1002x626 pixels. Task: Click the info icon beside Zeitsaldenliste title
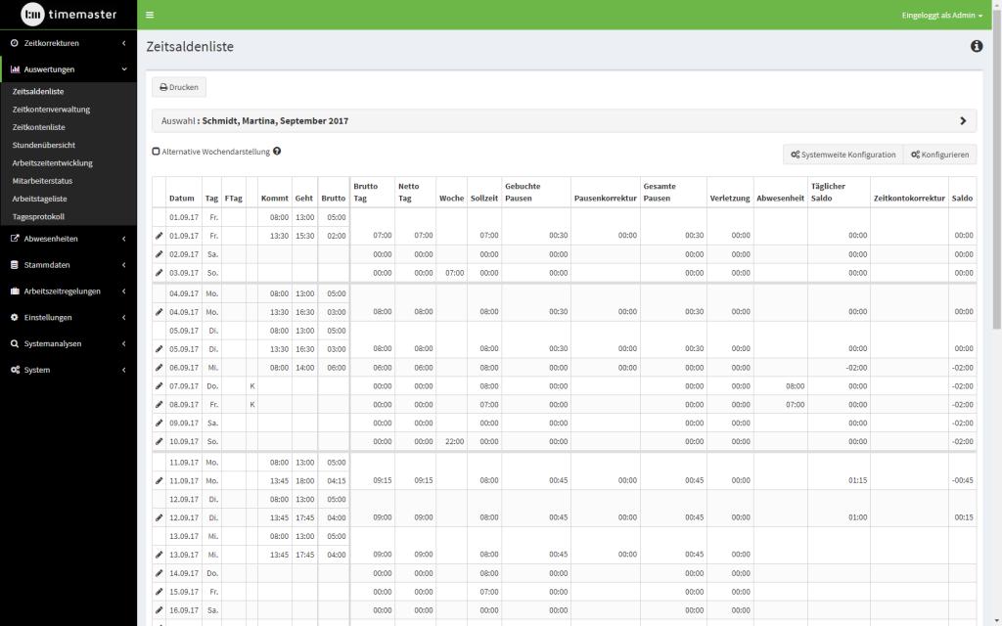976,46
